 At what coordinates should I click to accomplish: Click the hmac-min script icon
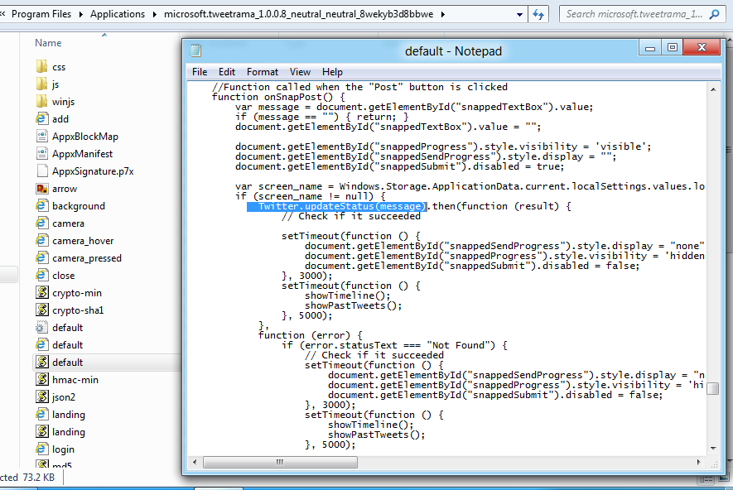pyautogui.click(x=41, y=379)
